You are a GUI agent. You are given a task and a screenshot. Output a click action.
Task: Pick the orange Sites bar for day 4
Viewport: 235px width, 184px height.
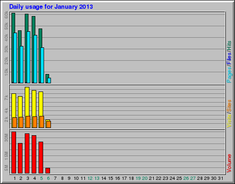(x=35, y=122)
